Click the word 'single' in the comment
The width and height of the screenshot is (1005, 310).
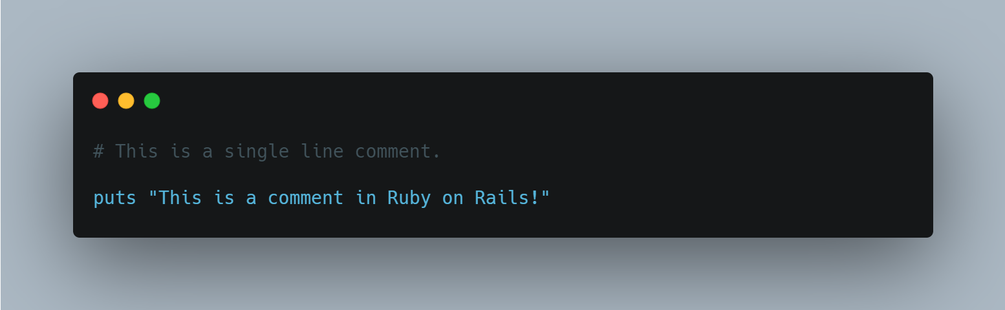pyautogui.click(x=256, y=152)
